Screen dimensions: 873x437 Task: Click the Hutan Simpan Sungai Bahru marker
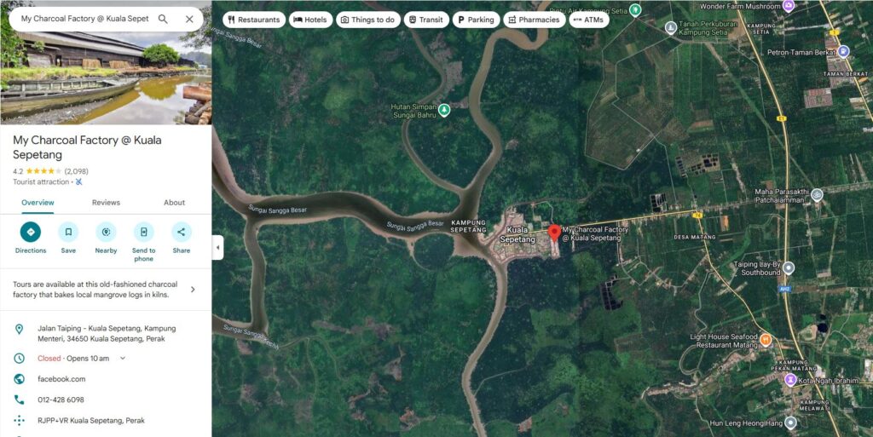(x=443, y=110)
